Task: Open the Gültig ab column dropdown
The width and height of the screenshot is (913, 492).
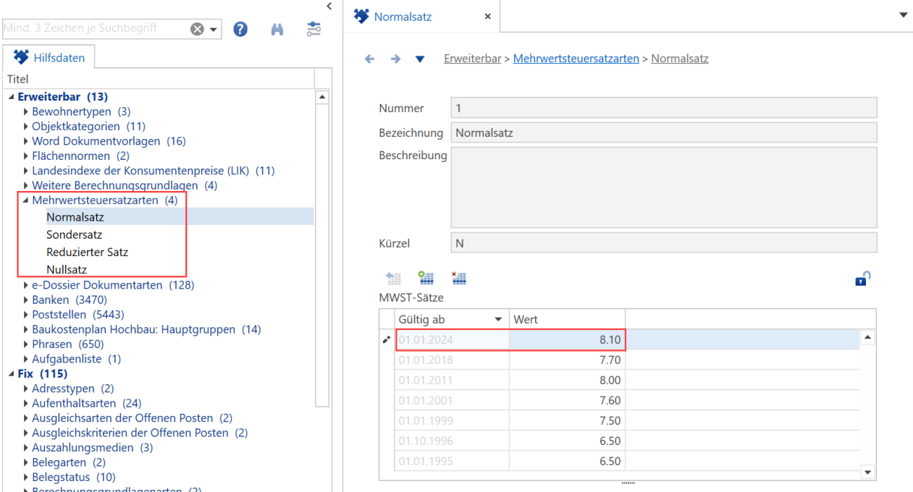Action: (498, 319)
